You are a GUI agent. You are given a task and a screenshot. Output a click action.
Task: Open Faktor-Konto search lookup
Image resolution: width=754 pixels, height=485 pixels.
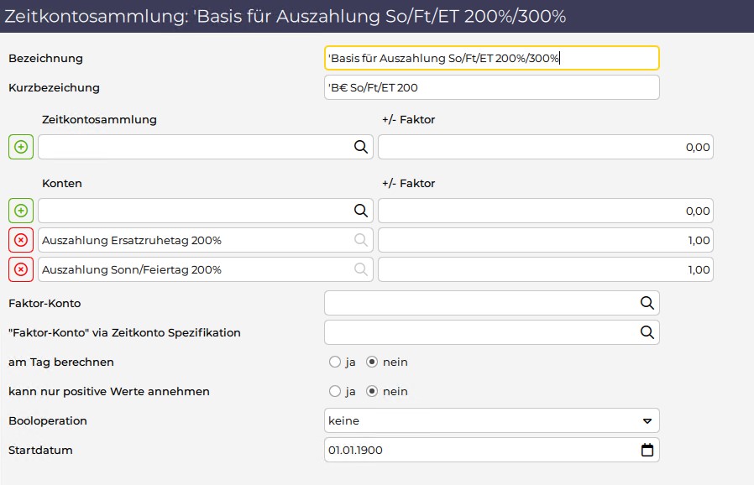647,303
